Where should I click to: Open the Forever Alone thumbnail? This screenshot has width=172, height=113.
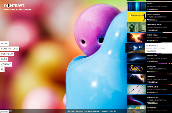137,90
